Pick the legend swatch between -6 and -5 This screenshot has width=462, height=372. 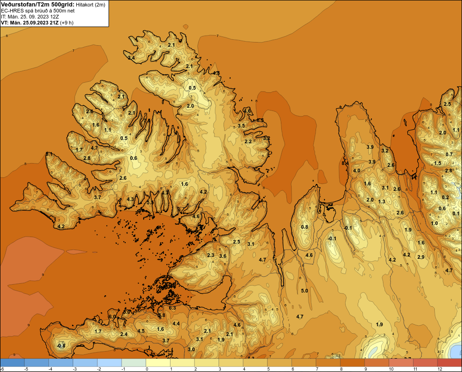point(12,363)
